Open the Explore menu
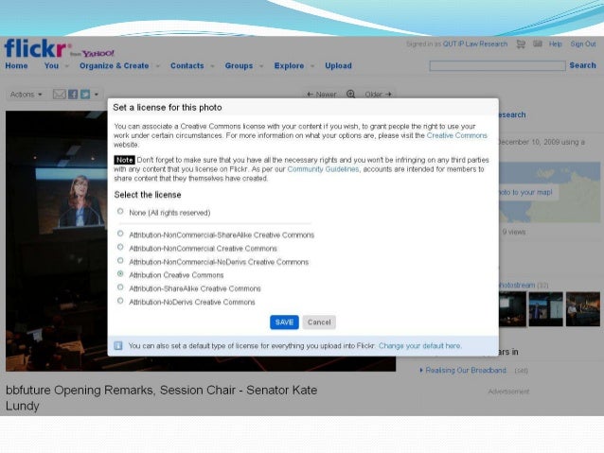Screen dimensions: 604x453 click(x=289, y=66)
